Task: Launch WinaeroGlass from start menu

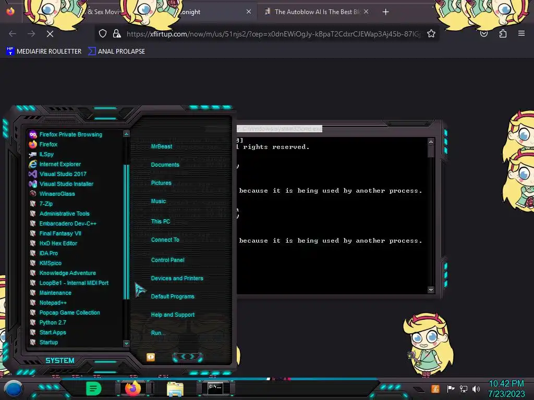Action: point(52,194)
